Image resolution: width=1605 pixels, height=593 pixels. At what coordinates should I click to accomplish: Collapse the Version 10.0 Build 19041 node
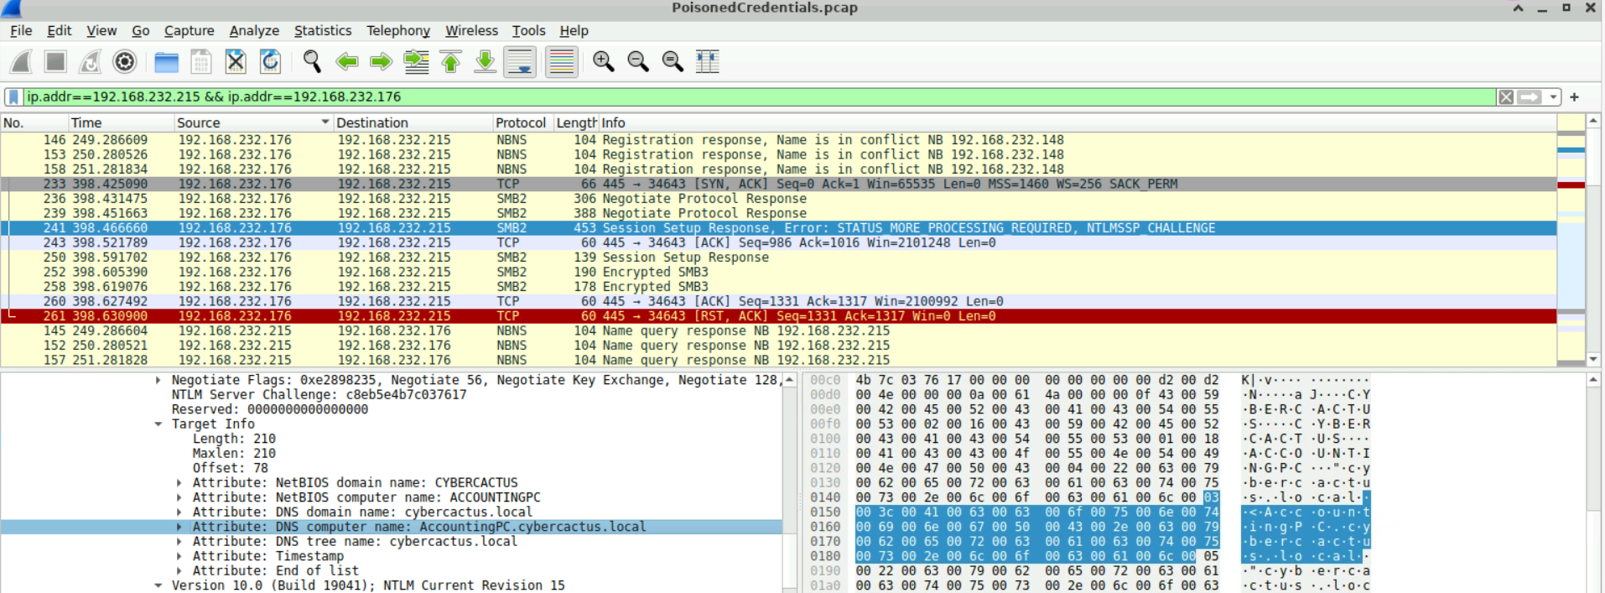[158, 585]
